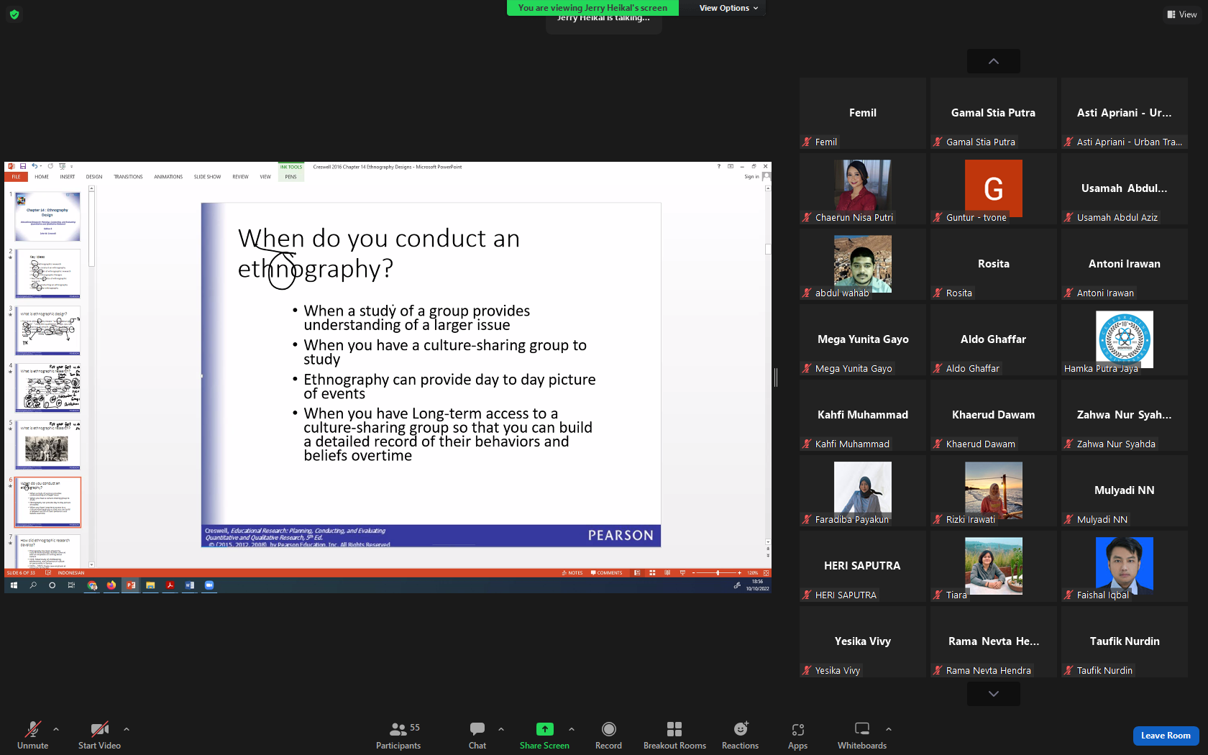
Task: Open the PENS ink tools tab
Action: coord(290,177)
